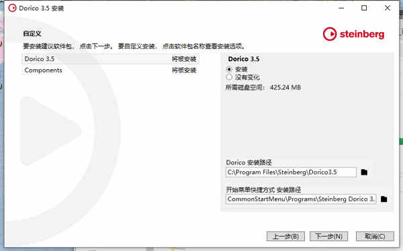Click the Dorico install path field
The image size is (403, 251).
pyautogui.click(x=291, y=172)
